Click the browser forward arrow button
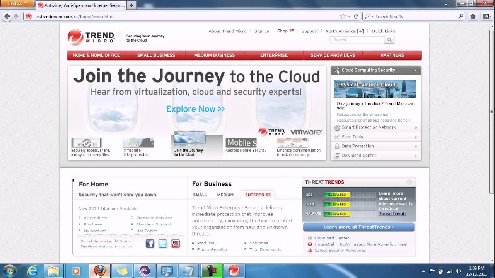This screenshot has height=278, width=495. [16, 16]
